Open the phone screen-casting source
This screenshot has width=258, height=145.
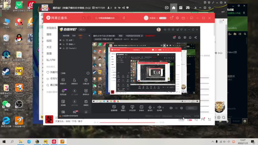[132, 108]
